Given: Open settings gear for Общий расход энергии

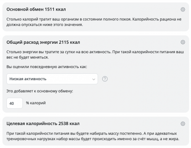Looking at the screenshot, I should pos(183,42).
